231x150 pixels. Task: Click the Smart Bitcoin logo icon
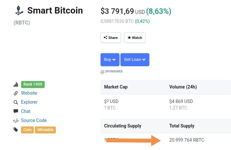19,11
